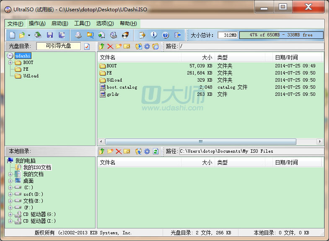The width and height of the screenshot is (329, 241).
Task: Click the Exit toolbar icon
Action: (x=178, y=35)
